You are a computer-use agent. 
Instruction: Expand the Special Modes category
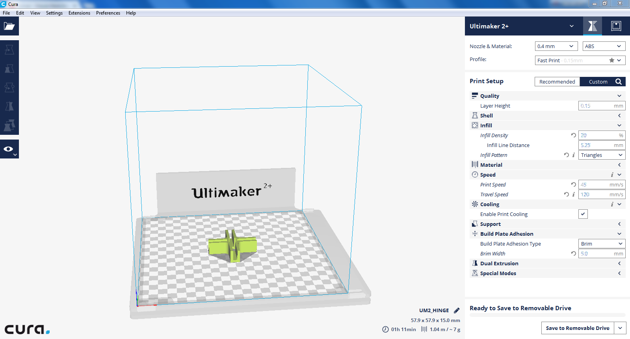pyautogui.click(x=548, y=273)
